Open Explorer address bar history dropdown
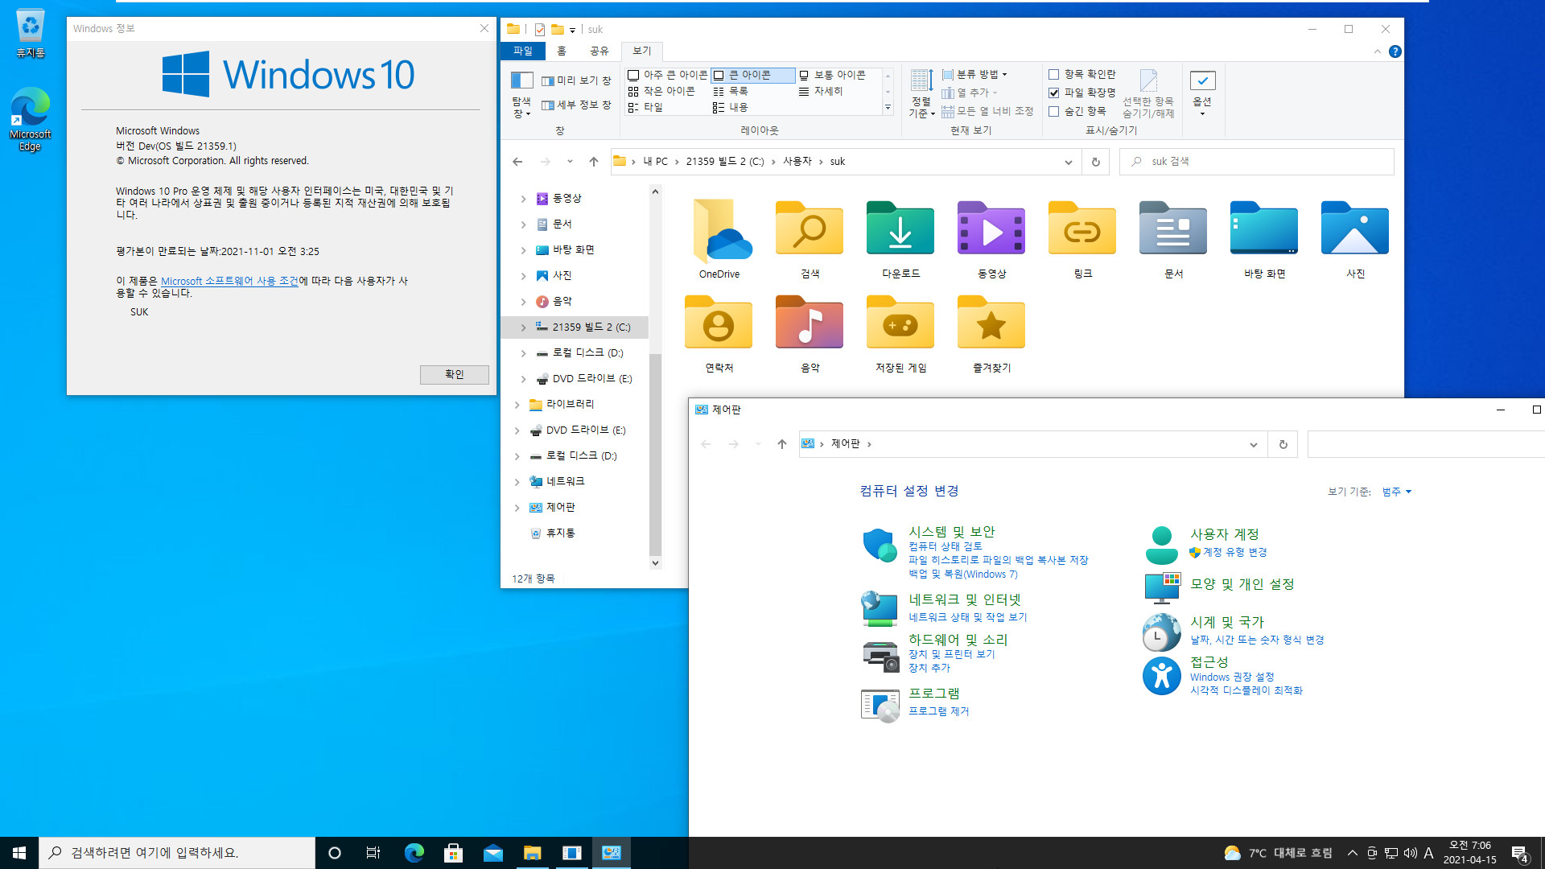The image size is (1545, 869). click(x=1068, y=162)
